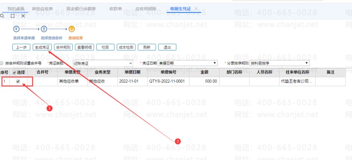Click step 2 circle 选择查询条件
Image resolution: width=352 pixels, height=160 pixels.
pyautogui.click(x=44, y=29)
